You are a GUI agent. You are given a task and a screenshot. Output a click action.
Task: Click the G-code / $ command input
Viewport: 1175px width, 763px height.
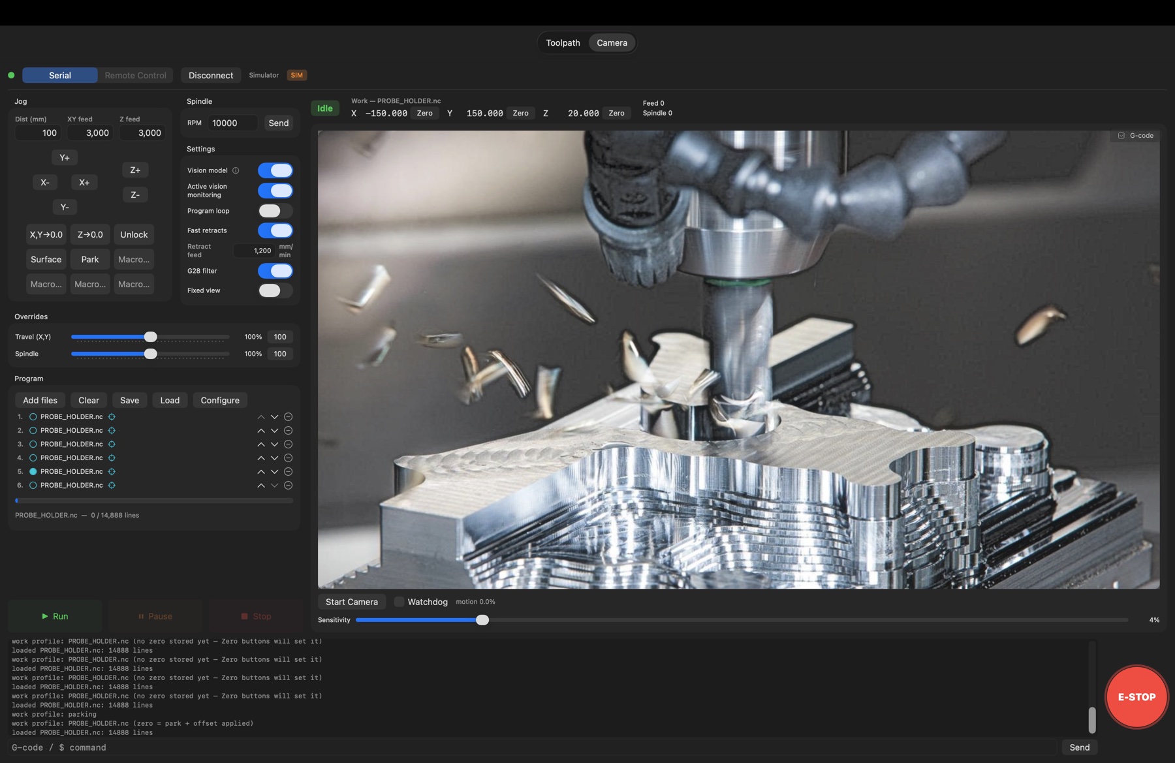pyautogui.click(x=533, y=748)
